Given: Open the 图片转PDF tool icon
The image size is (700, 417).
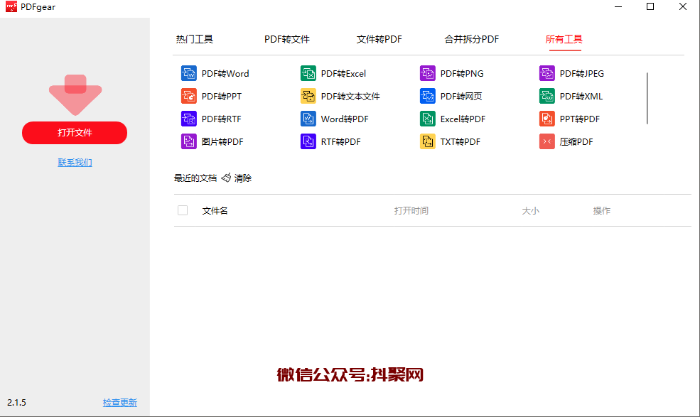Looking at the screenshot, I should click(189, 141).
